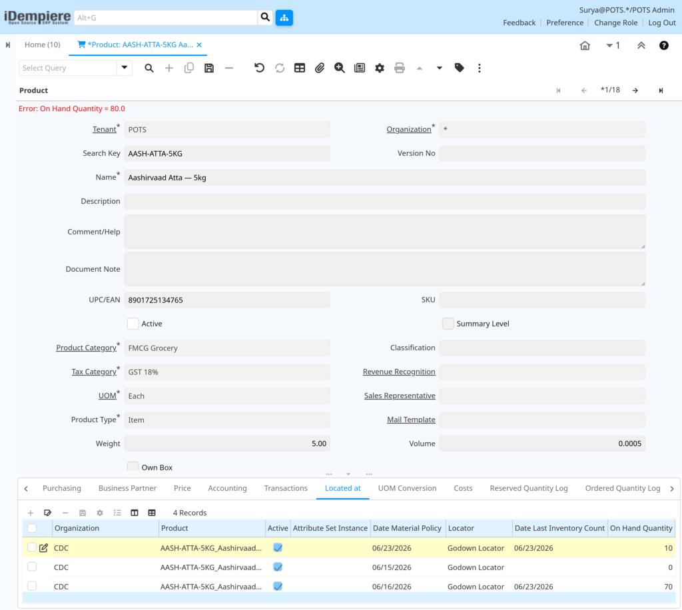Click the Print icon
This screenshot has height=610, width=682.
pyautogui.click(x=400, y=68)
